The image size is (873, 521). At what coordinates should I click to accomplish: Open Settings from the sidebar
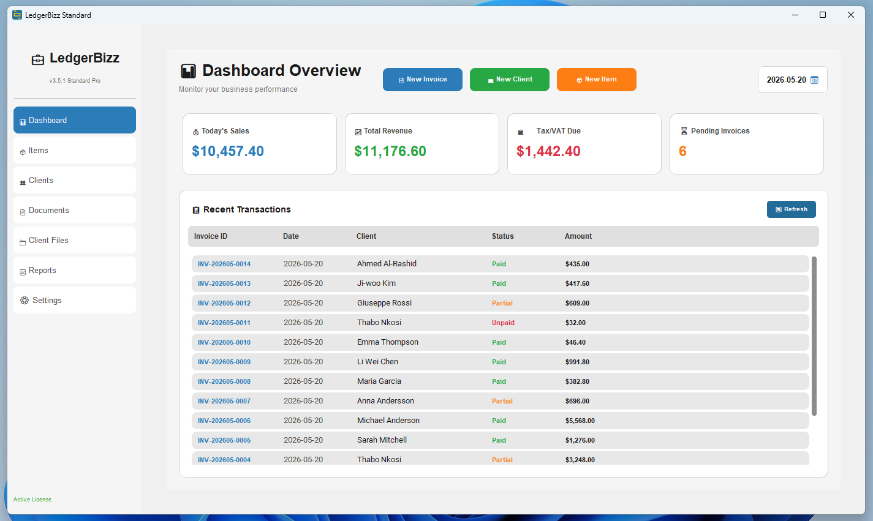coord(75,300)
